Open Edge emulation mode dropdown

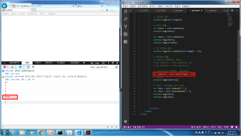click(95, 63)
